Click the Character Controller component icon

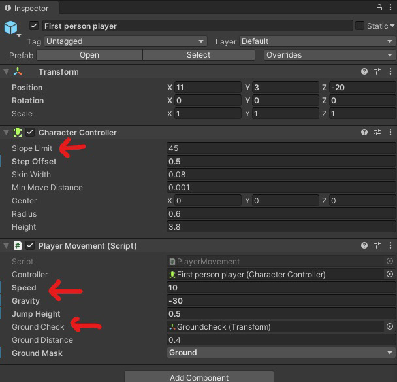(x=18, y=132)
